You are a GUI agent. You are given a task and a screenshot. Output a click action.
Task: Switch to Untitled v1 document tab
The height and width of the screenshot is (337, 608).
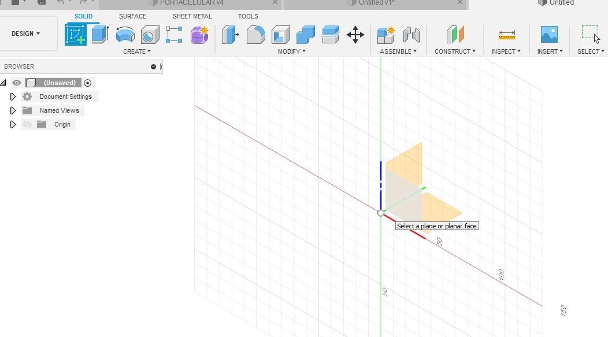(x=375, y=3)
